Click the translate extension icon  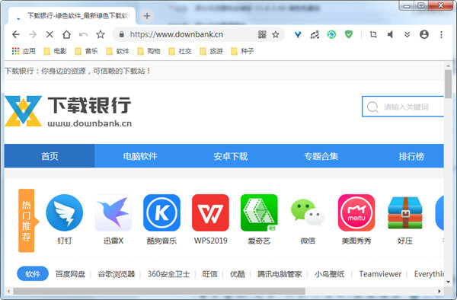click(x=315, y=35)
